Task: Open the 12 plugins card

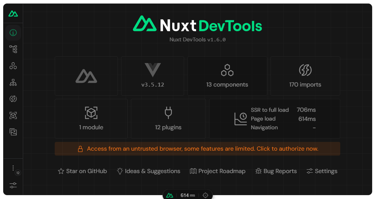Action: 168,119
